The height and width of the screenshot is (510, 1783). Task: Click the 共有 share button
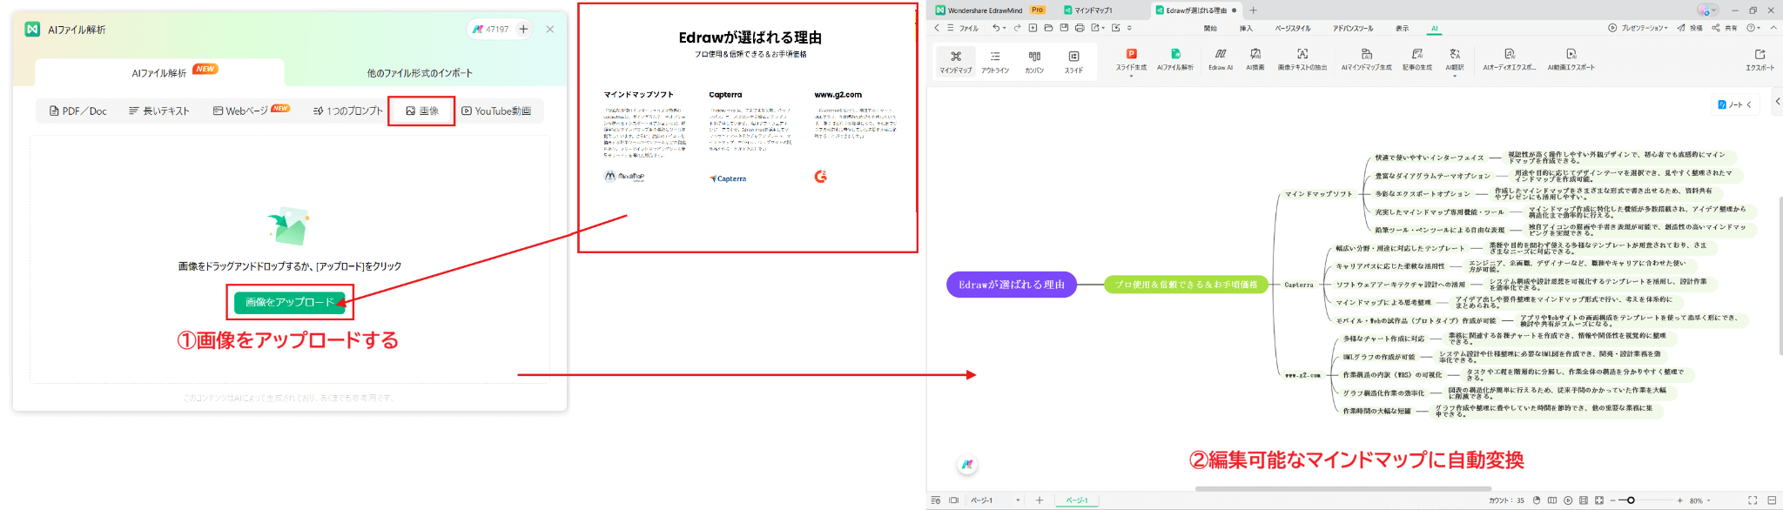click(x=1725, y=28)
